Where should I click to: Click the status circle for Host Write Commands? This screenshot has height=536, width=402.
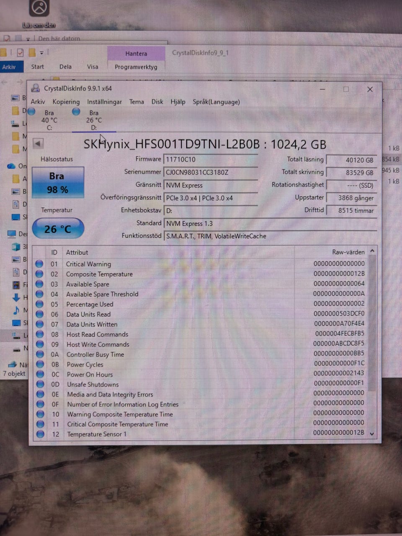tap(40, 344)
